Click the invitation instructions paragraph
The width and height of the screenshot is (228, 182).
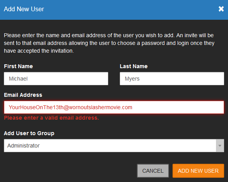(x=109, y=43)
